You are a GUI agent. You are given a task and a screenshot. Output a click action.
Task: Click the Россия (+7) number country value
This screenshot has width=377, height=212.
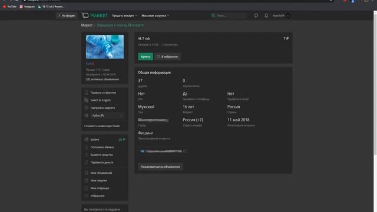[x=193, y=120]
